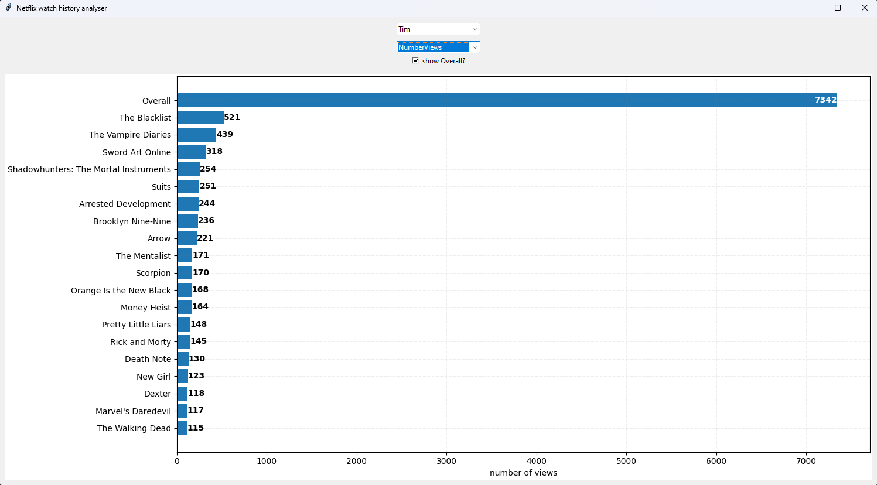Minimize the Netflix watch history analyser window
Screen dimensions: 877x485
[811, 8]
